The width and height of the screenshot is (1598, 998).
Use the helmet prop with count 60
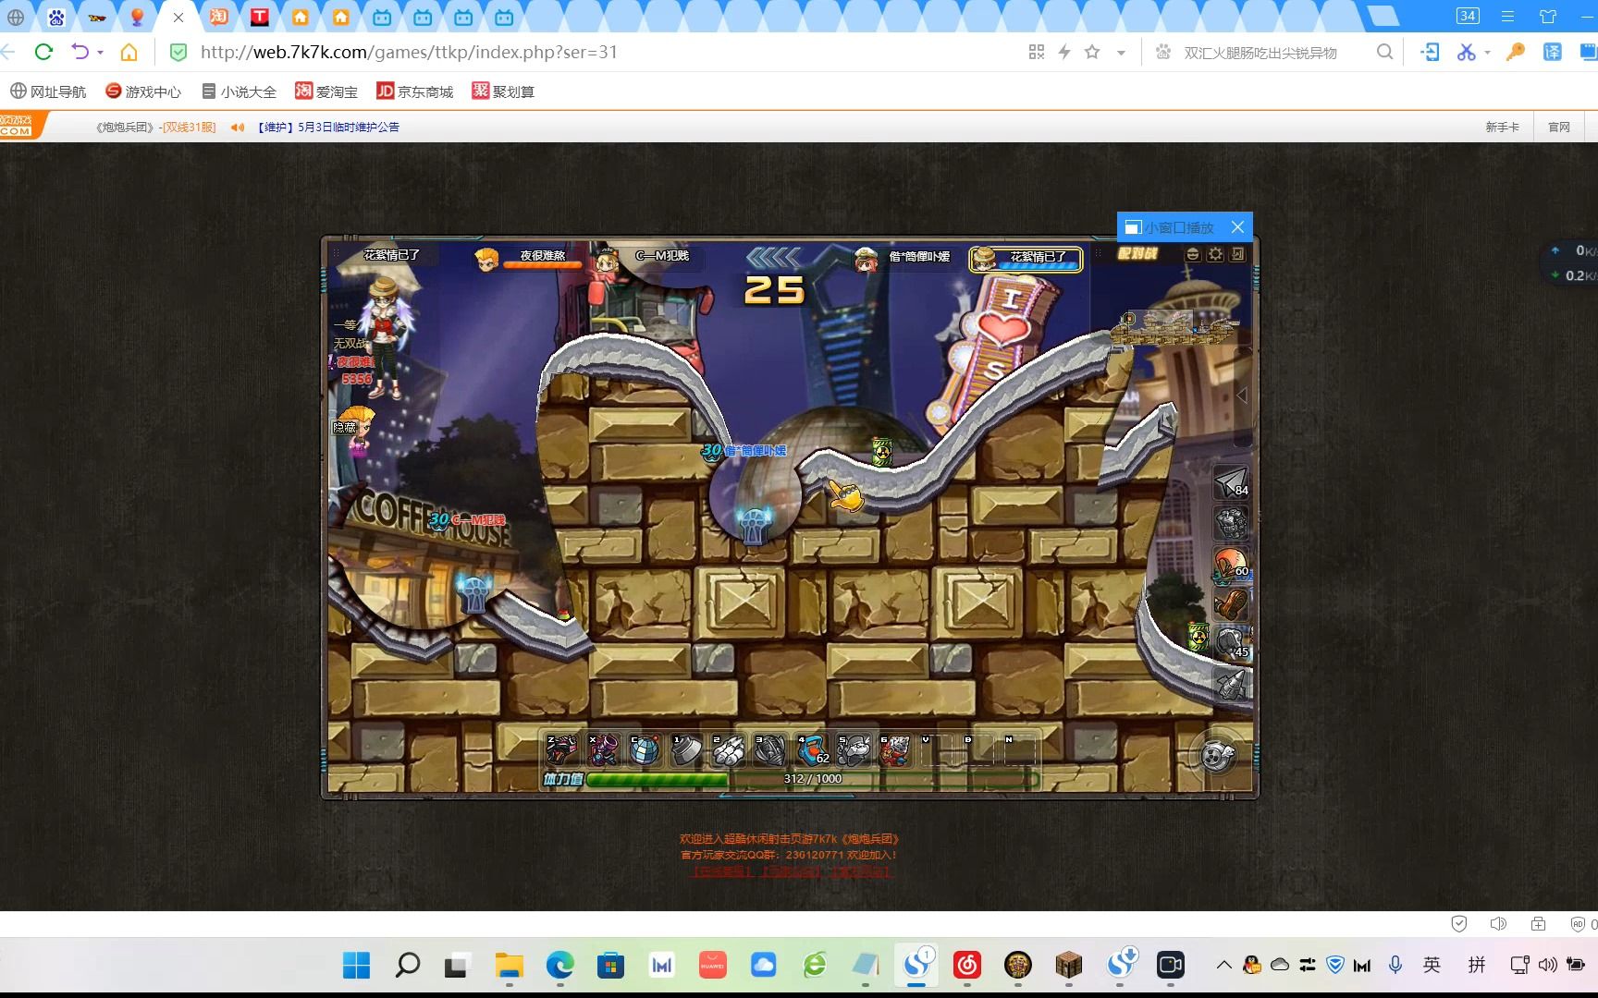point(1231,563)
